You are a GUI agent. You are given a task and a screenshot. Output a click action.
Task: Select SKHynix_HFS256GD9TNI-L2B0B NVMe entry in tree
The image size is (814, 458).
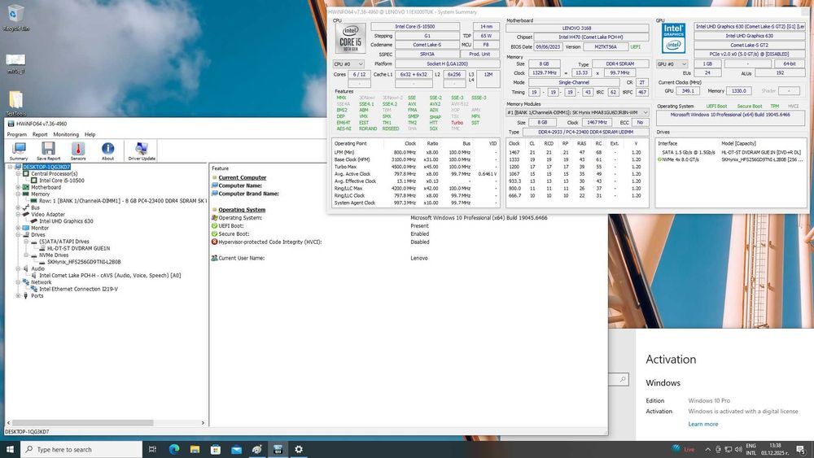[x=84, y=262]
